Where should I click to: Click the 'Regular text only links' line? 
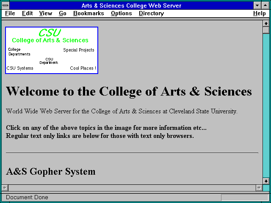coord(100,136)
